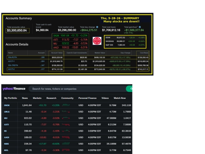
Task: Open the NBIS sparkline chart
Action: pyautogui.click(x=66, y=144)
